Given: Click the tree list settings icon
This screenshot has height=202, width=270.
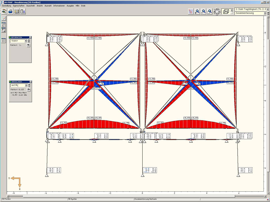Looking at the screenshot, I should (191, 12).
